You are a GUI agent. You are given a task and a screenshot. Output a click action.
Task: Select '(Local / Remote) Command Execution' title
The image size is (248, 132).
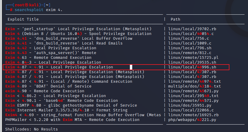tap(69, 82)
